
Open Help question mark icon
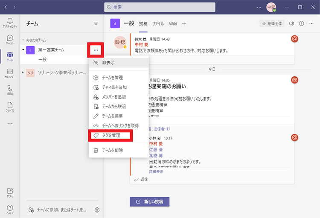(10, 209)
